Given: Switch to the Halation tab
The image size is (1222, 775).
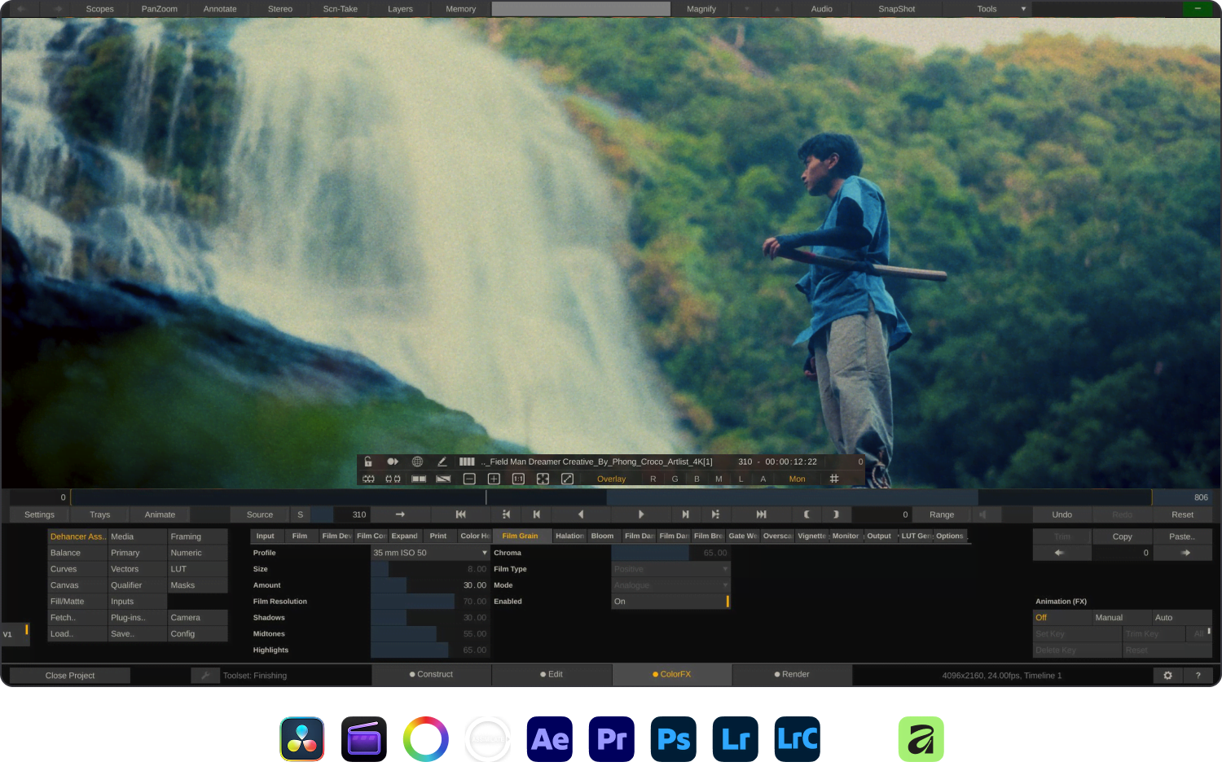Looking at the screenshot, I should point(569,536).
